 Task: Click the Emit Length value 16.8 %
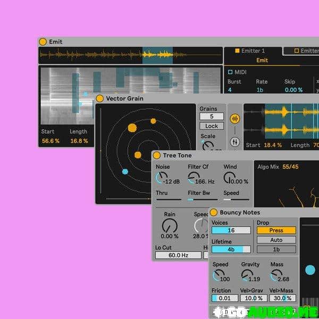(x=79, y=141)
